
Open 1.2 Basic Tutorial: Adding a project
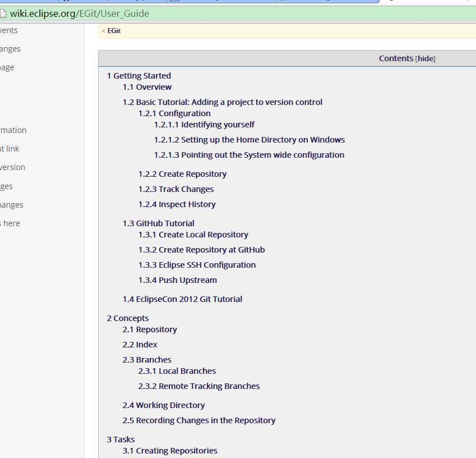[222, 102]
